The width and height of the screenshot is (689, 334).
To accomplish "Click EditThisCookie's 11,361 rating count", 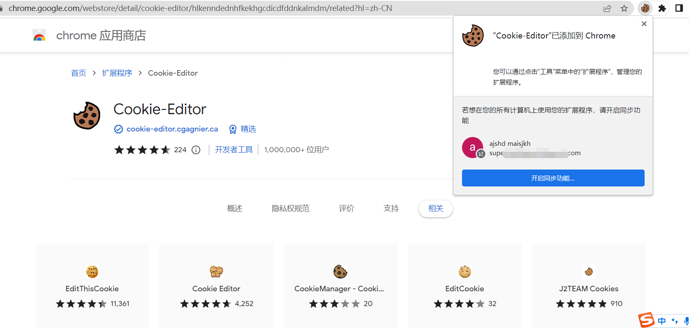I will pyautogui.click(x=120, y=304).
